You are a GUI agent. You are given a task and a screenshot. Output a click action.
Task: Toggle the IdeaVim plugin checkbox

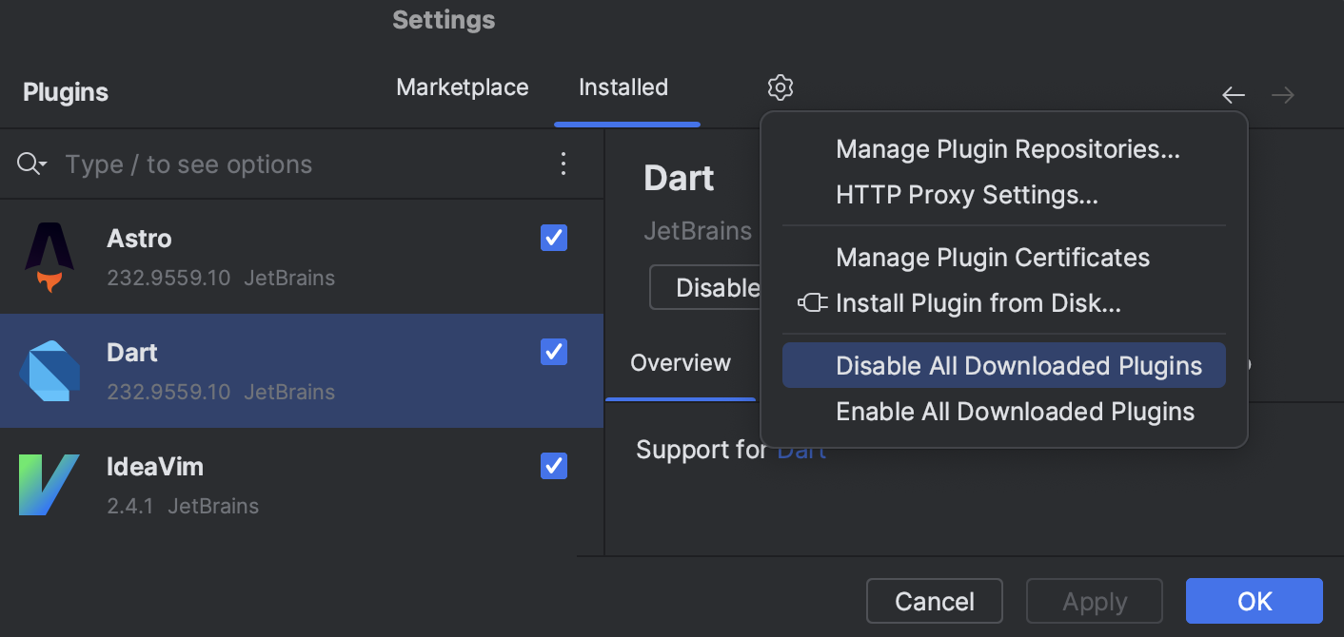click(553, 466)
